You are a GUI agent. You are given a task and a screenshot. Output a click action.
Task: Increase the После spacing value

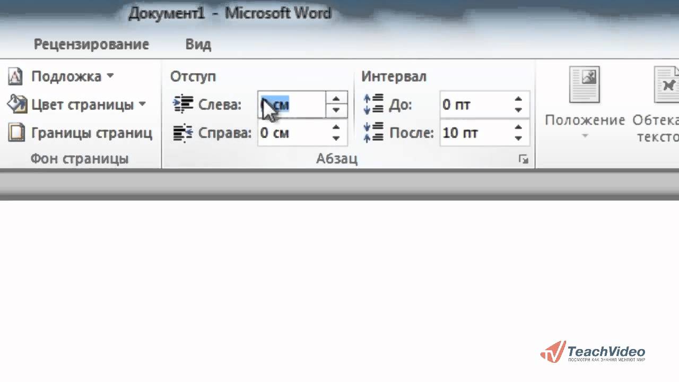(518, 127)
